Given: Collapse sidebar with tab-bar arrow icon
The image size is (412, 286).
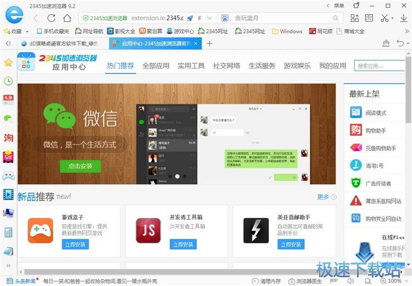Looking at the screenshot, I should (x=8, y=43).
